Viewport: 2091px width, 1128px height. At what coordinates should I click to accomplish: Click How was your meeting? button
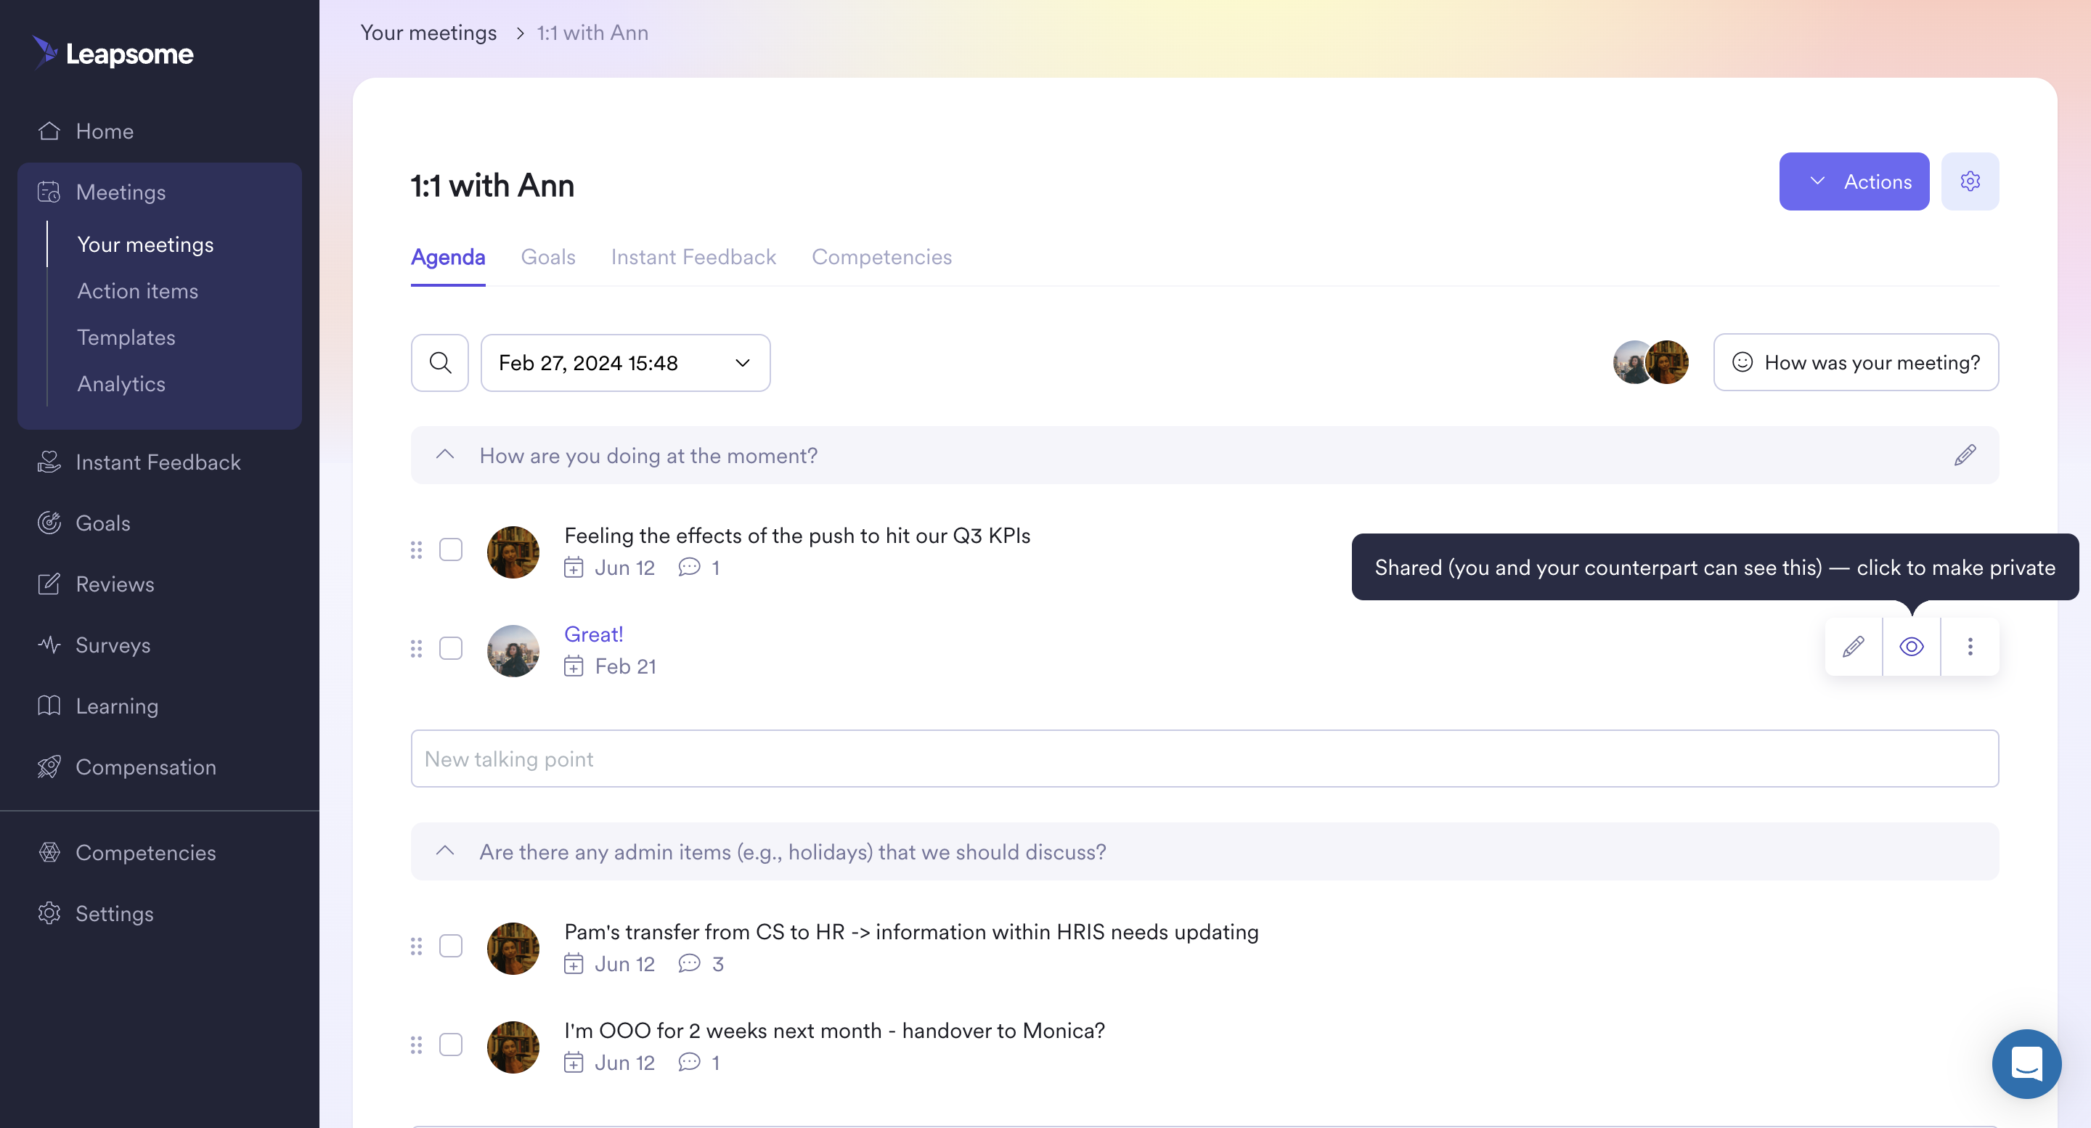(1856, 362)
